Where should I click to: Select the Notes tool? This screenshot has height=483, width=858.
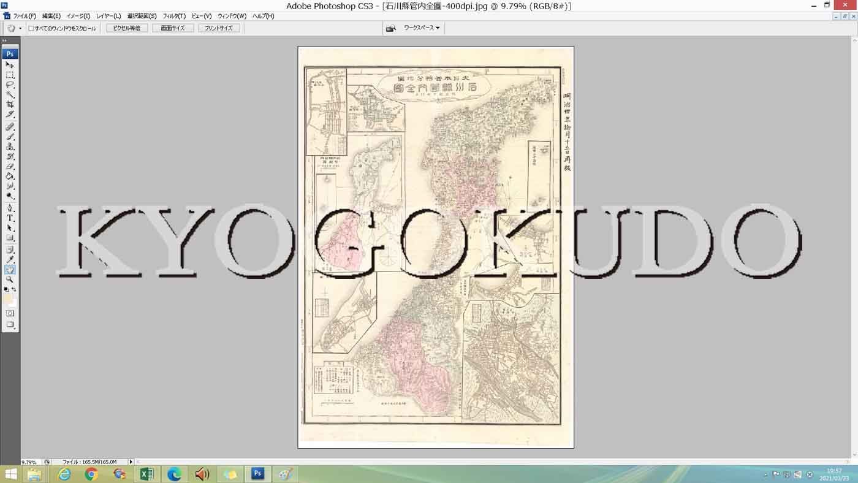[10, 250]
